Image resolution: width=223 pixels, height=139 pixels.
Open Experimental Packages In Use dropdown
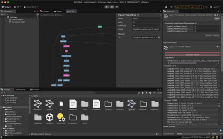(189, 7)
